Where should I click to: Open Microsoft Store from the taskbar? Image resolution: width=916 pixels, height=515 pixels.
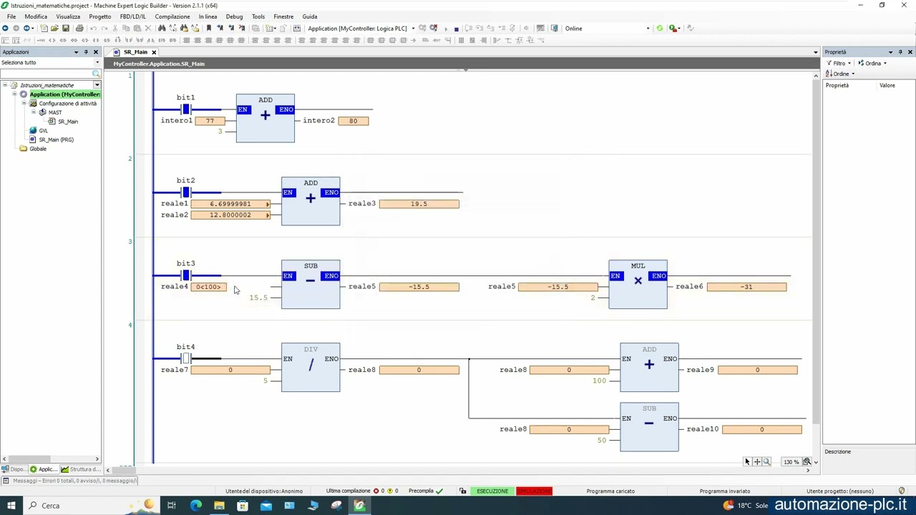[x=243, y=506]
